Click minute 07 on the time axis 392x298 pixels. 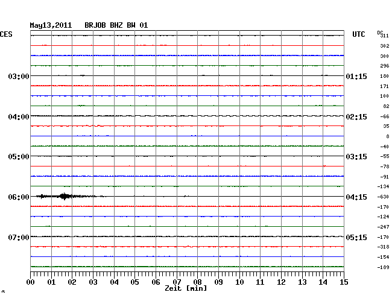click(177, 282)
